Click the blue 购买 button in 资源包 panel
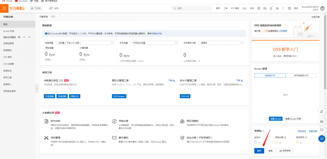Image resolution: width=327 pixels, height=159 pixels. pyautogui.click(x=259, y=151)
